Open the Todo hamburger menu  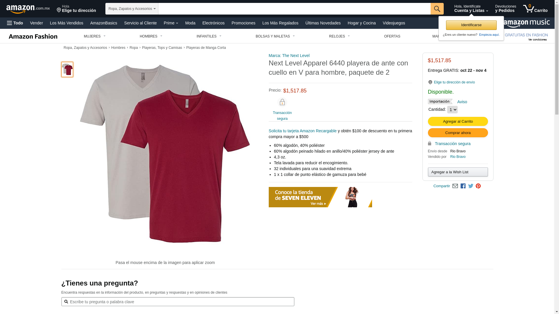15,23
